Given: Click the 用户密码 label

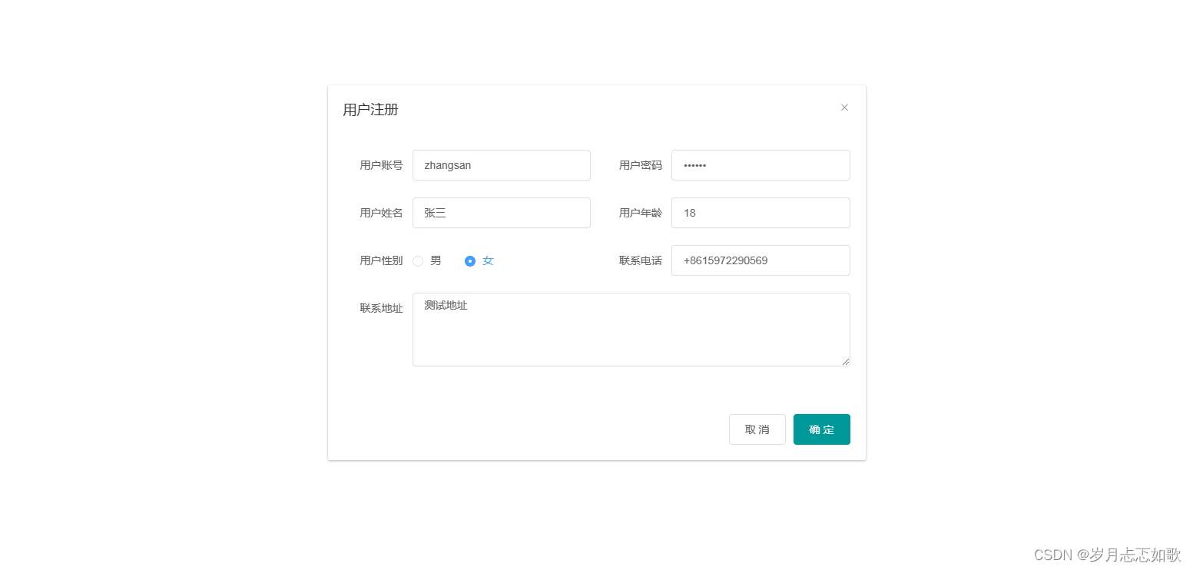Looking at the screenshot, I should 640,165.
